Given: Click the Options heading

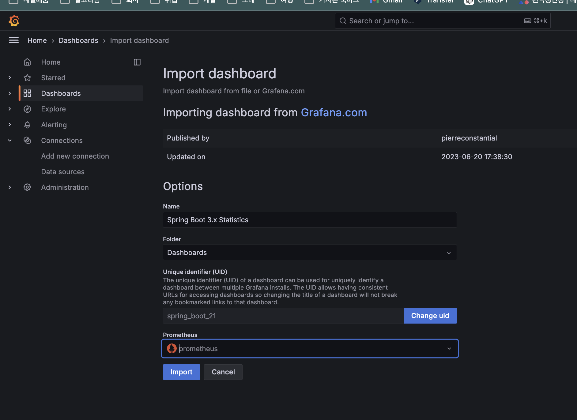Looking at the screenshot, I should 183,186.
